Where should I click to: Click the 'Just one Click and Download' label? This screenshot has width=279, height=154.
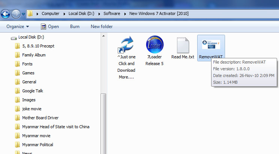point(126,67)
